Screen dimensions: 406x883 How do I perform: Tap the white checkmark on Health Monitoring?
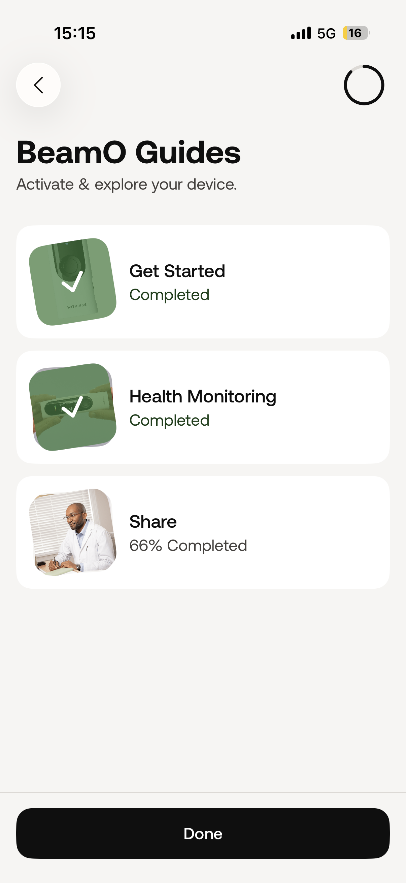[x=72, y=406]
